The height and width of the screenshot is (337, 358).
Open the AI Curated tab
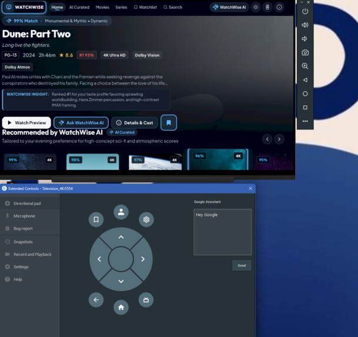pyautogui.click(x=79, y=7)
